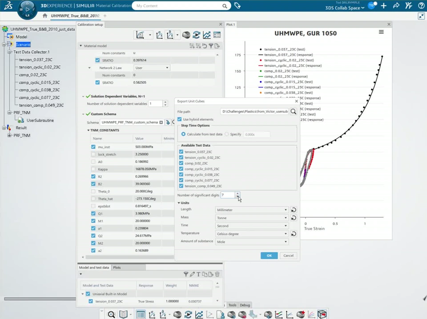The image size is (427, 319).
Task: Browse file path with magnifier icon
Action: [293, 111]
